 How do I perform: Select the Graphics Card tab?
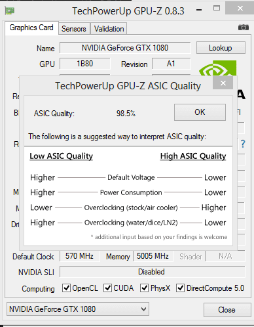point(31,28)
